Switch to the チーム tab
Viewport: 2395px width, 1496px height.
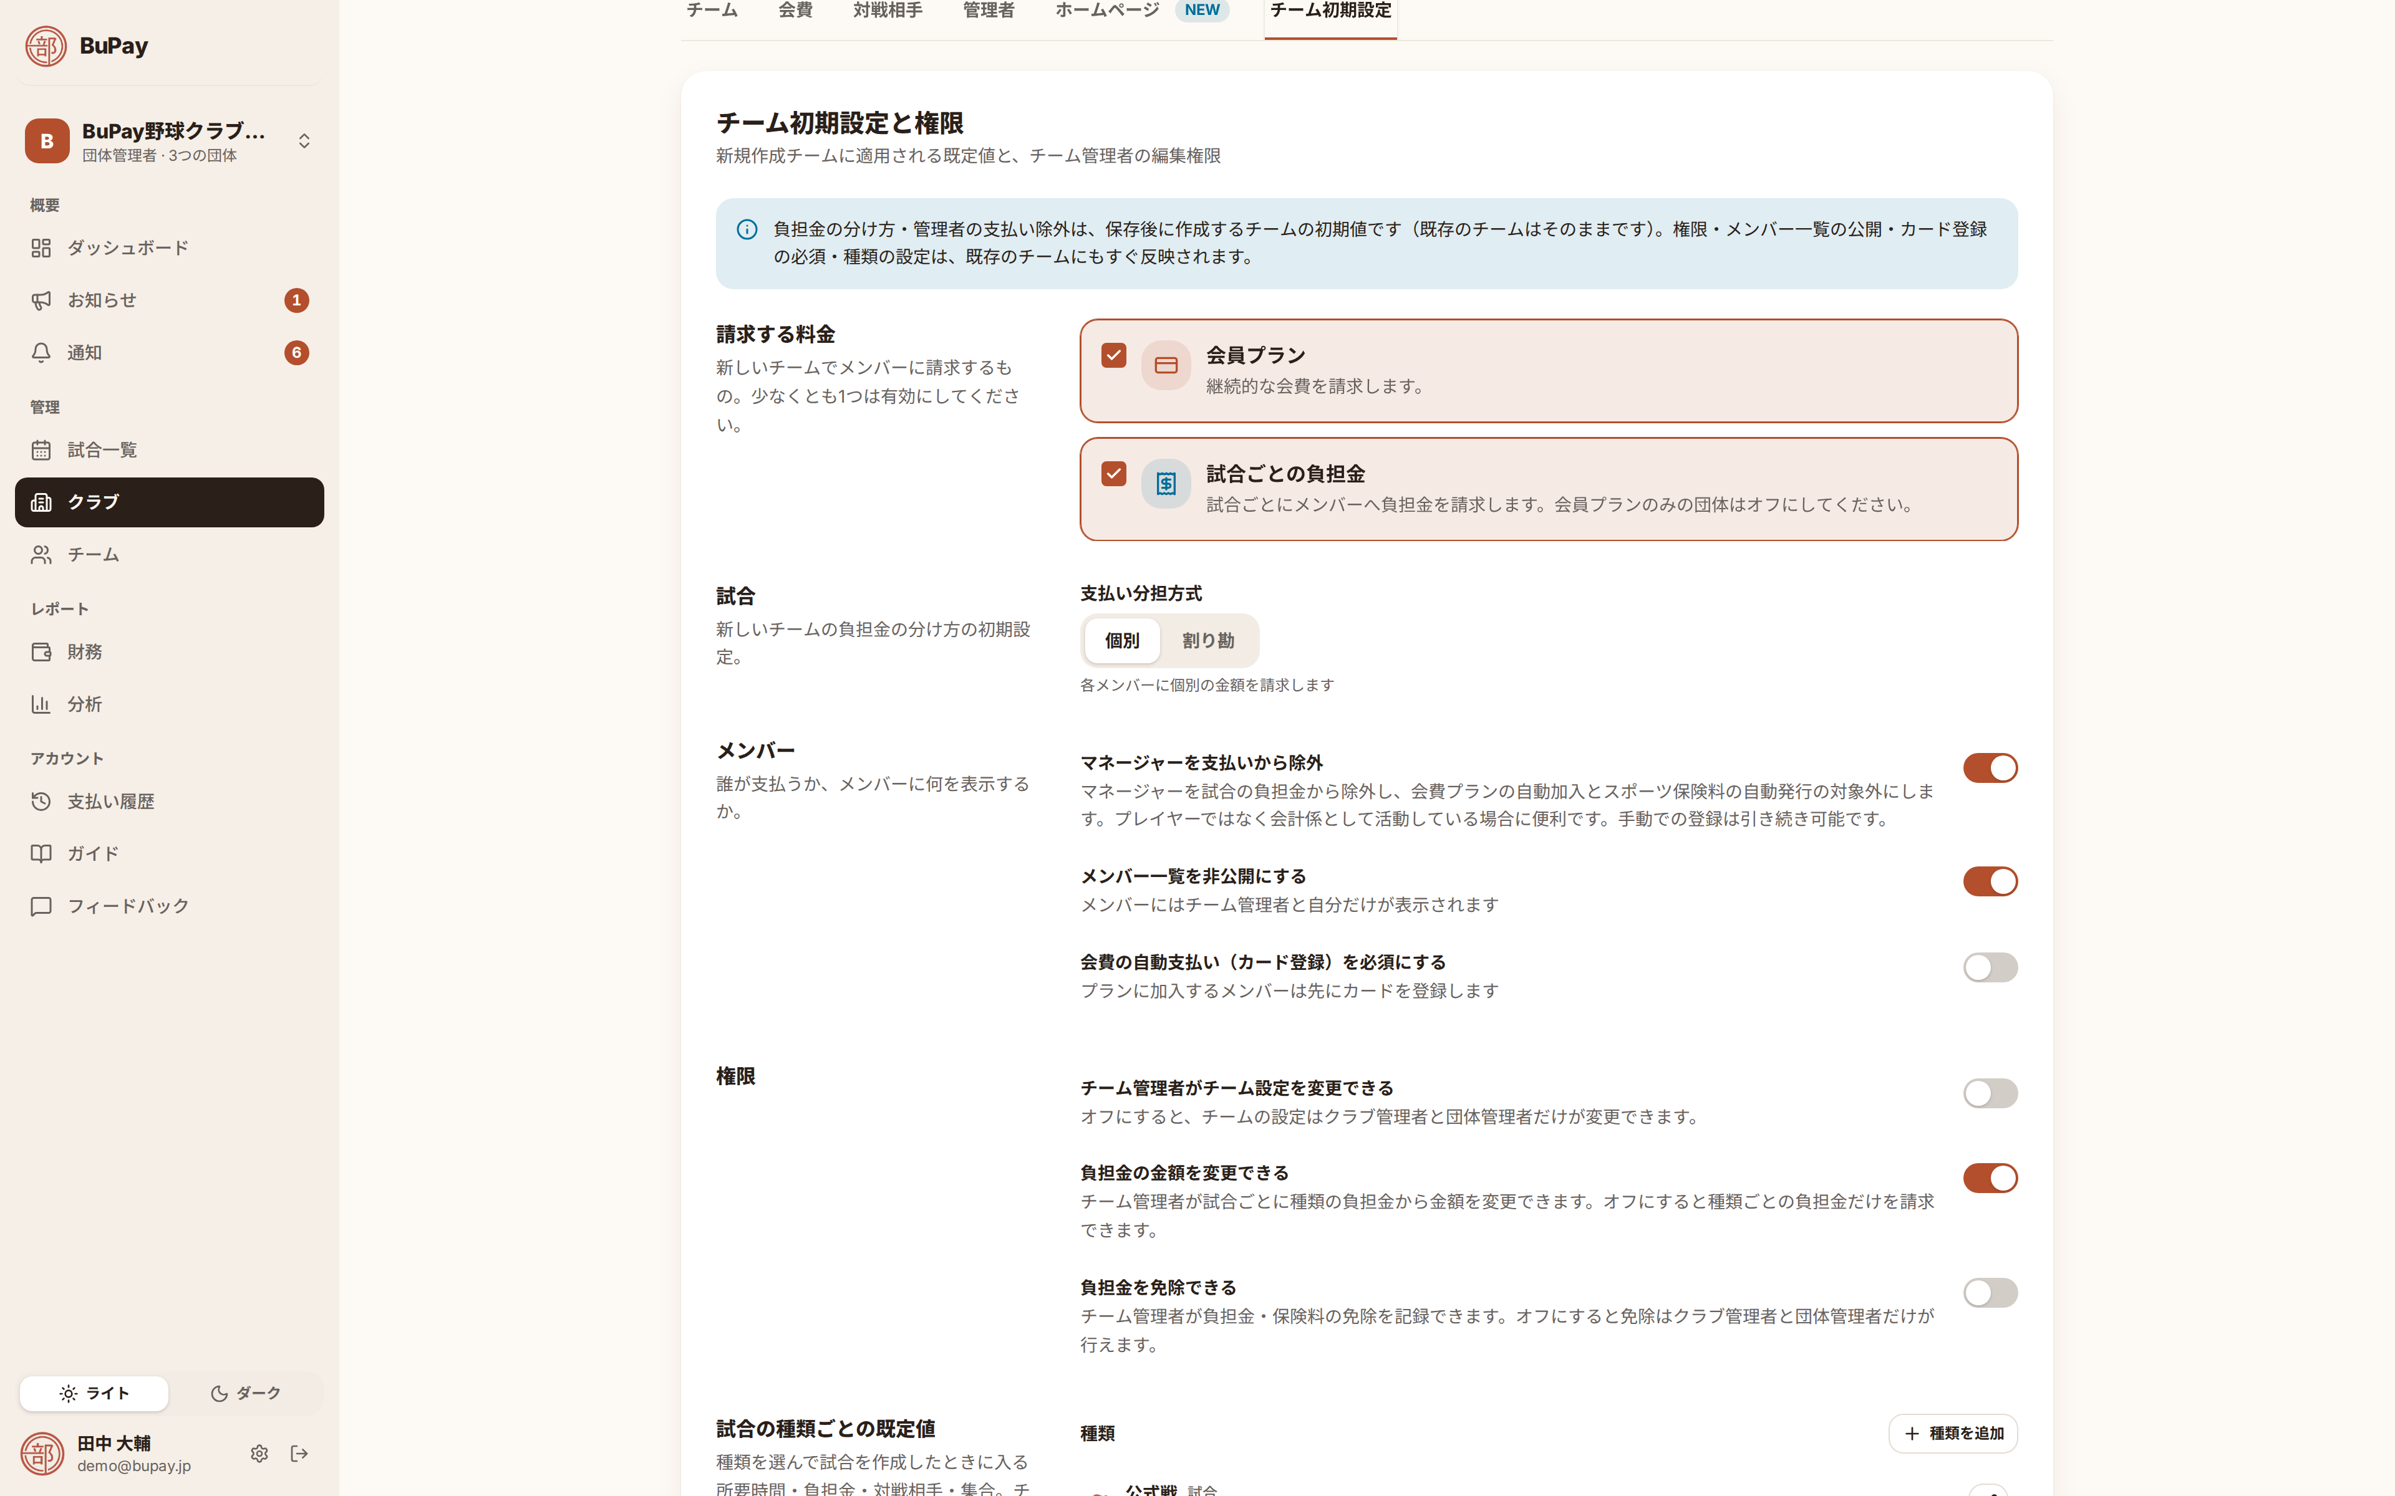[712, 11]
